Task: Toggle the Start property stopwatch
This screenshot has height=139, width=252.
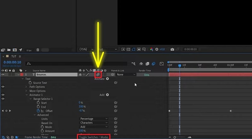Action: 38,103
